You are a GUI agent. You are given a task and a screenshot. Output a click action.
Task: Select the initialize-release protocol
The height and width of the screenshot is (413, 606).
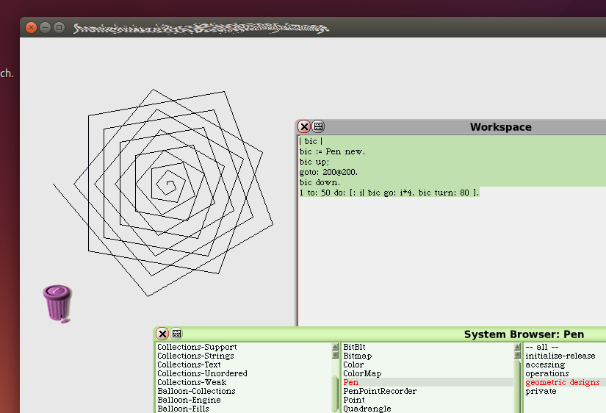pyautogui.click(x=560, y=356)
